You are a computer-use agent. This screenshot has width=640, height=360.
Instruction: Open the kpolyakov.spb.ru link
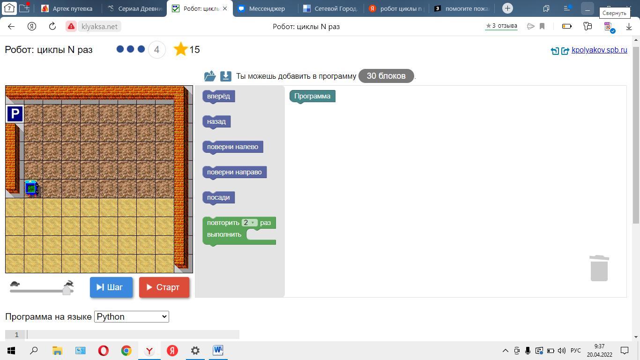(x=599, y=50)
